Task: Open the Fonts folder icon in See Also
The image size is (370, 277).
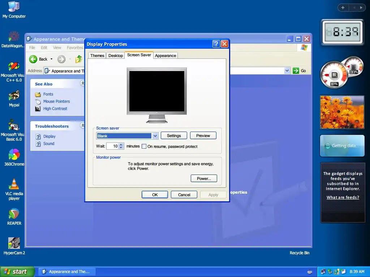Action: pos(38,94)
